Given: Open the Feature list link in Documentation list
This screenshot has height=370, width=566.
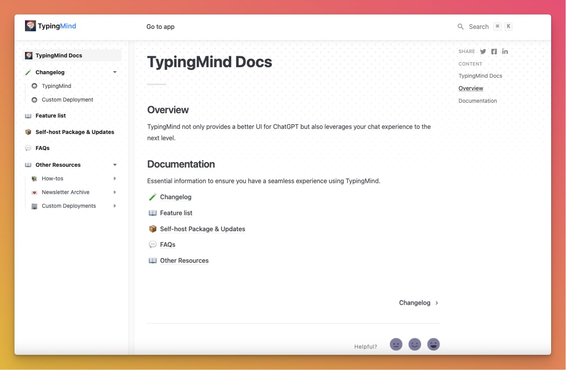Looking at the screenshot, I should coord(176,213).
